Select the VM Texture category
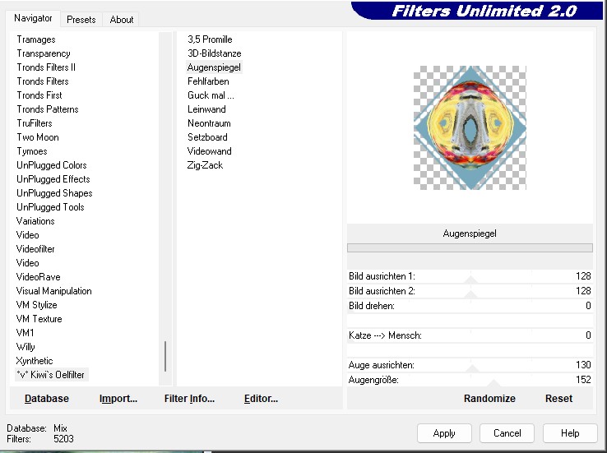This screenshot has width=607, height=453. tap(39, 319)
